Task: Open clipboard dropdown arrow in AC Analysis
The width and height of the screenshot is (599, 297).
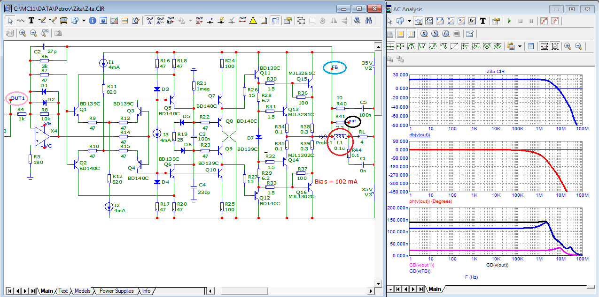Action: 520,46
